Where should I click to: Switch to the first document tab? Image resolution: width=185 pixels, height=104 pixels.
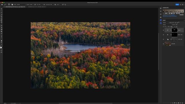pyautogui.click(x=15, y=7)
